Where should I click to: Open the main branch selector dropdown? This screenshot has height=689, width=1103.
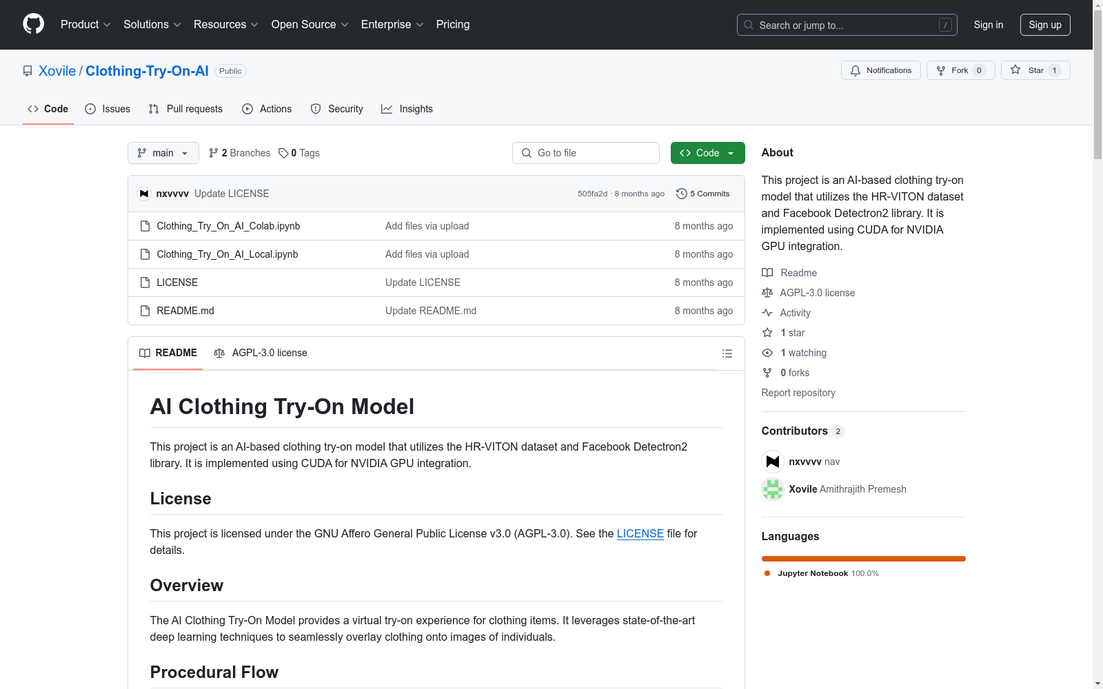click(x=163, y=153)
